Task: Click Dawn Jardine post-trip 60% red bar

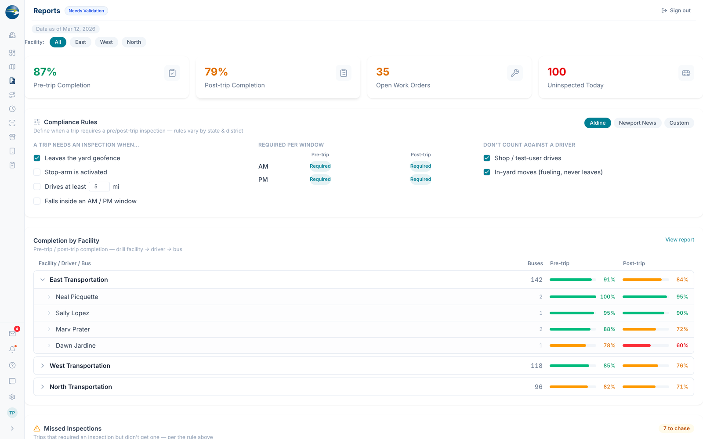Action: point(645,345)
